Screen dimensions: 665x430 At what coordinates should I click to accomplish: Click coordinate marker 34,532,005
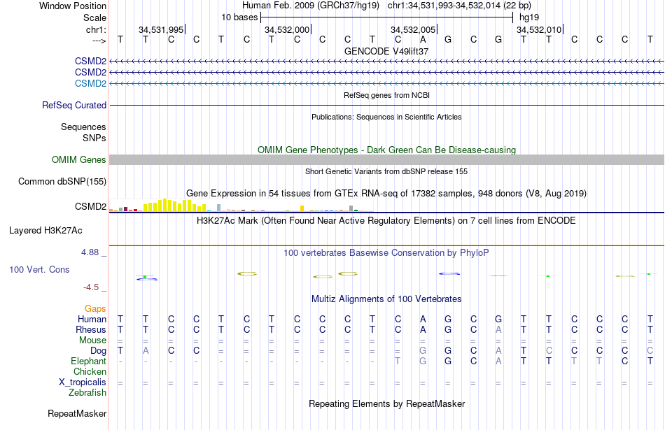tap(413, 29)
